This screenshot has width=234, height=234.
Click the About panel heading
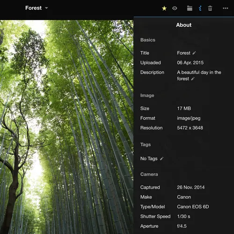tap(183, 25)
